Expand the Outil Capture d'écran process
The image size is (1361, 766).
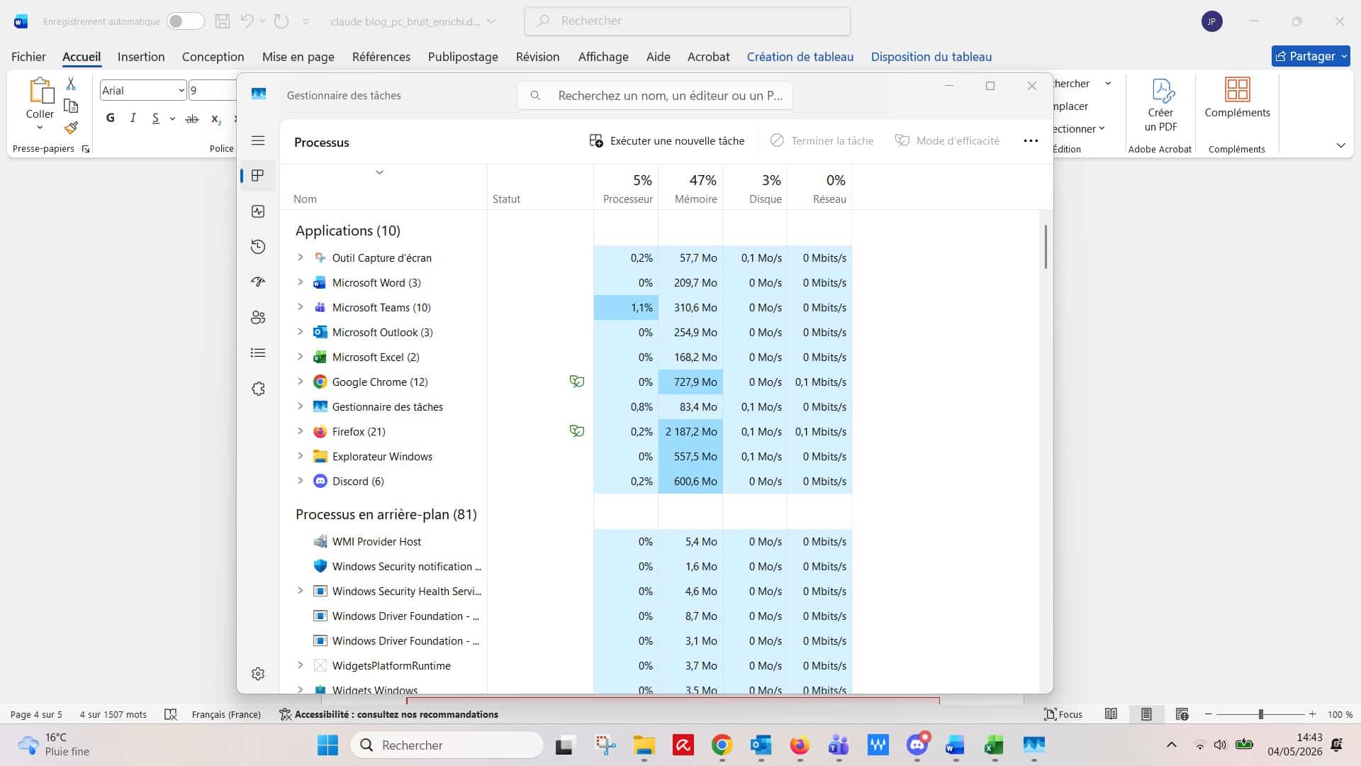300,257
